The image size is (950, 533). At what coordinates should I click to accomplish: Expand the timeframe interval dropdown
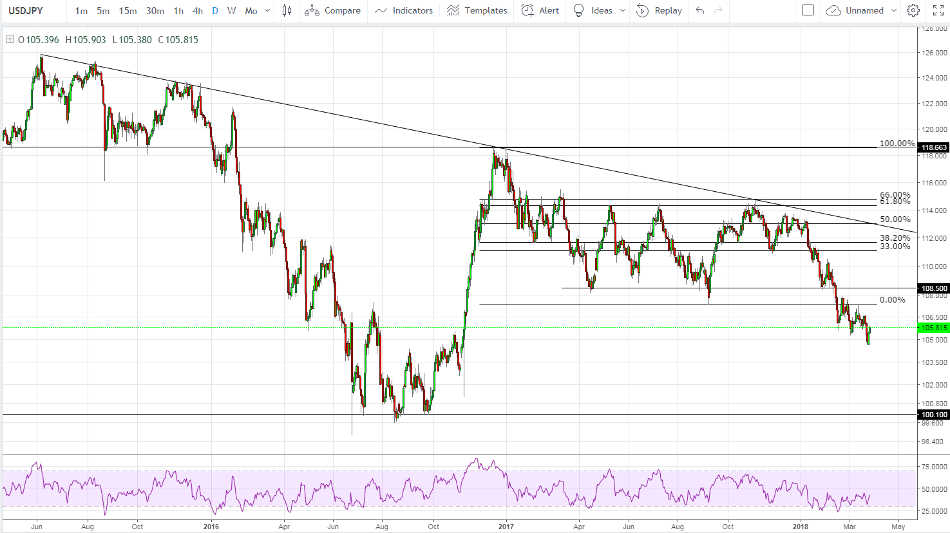tap(267, 11)
